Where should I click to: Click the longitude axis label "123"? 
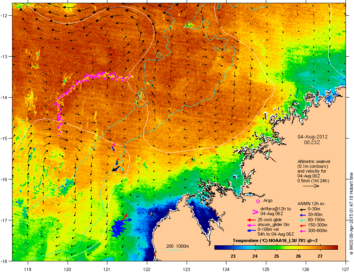point(187,269)
